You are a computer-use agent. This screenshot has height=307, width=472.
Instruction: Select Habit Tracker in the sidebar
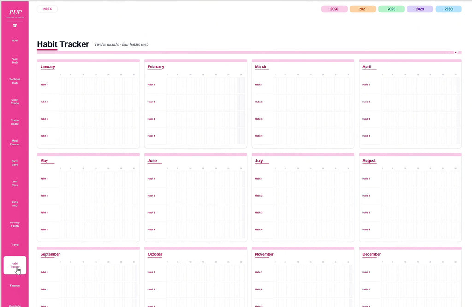(15, 265)
